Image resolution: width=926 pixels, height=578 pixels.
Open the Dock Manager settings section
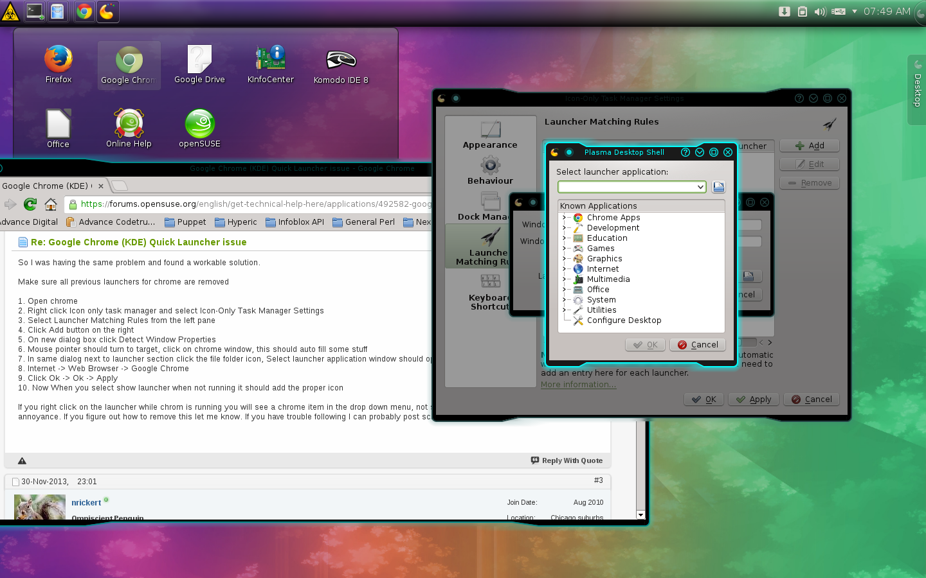[483, 207]
